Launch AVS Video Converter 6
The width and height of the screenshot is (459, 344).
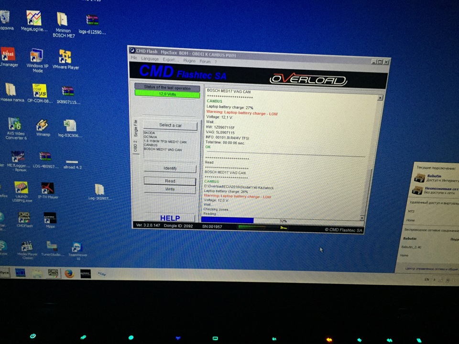click(x=15, y=128)
